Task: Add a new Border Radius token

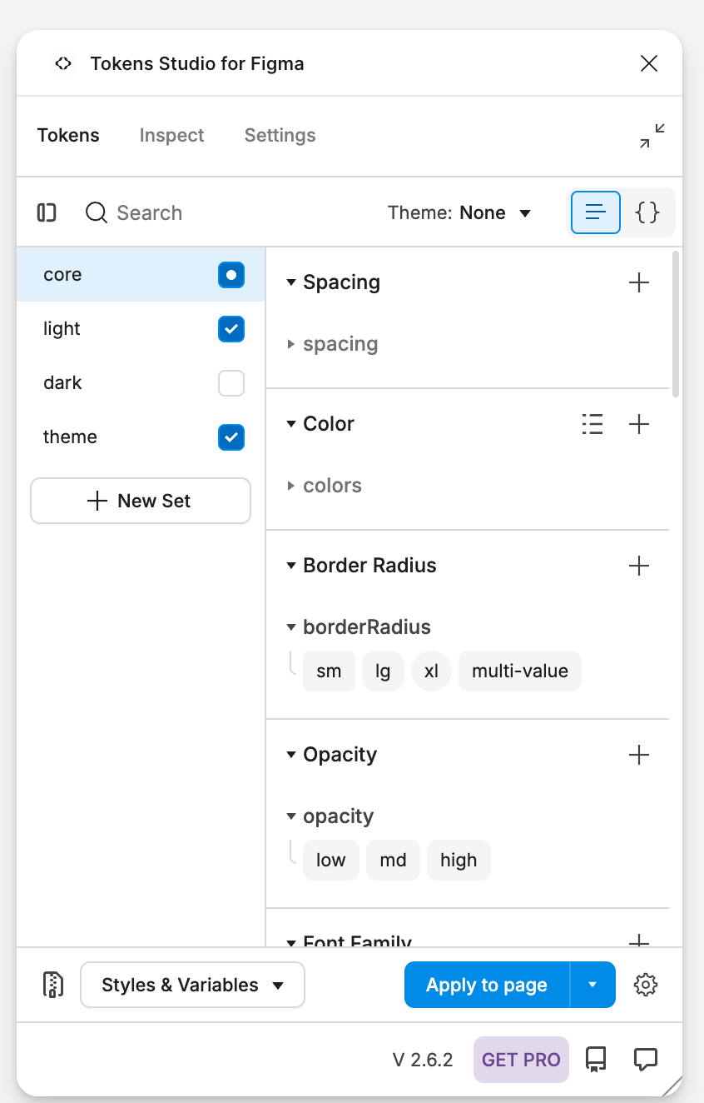Action: [638, 566]
